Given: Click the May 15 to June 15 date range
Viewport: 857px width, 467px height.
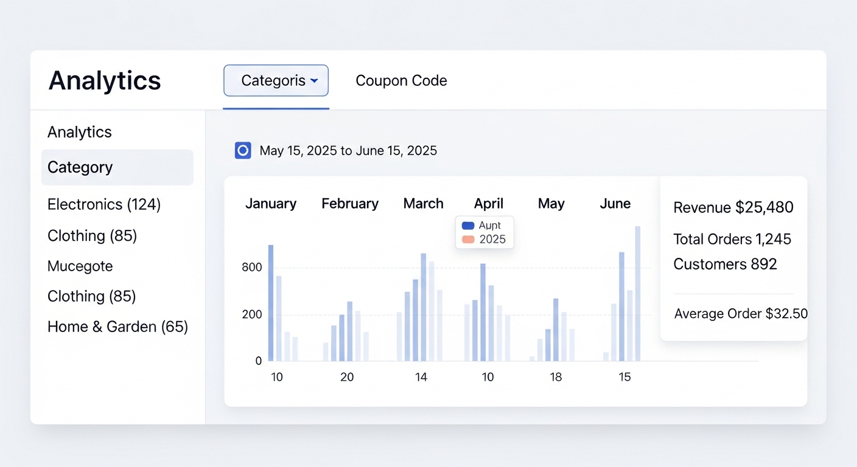Looking at the screenshot, I should click(348, 150).
